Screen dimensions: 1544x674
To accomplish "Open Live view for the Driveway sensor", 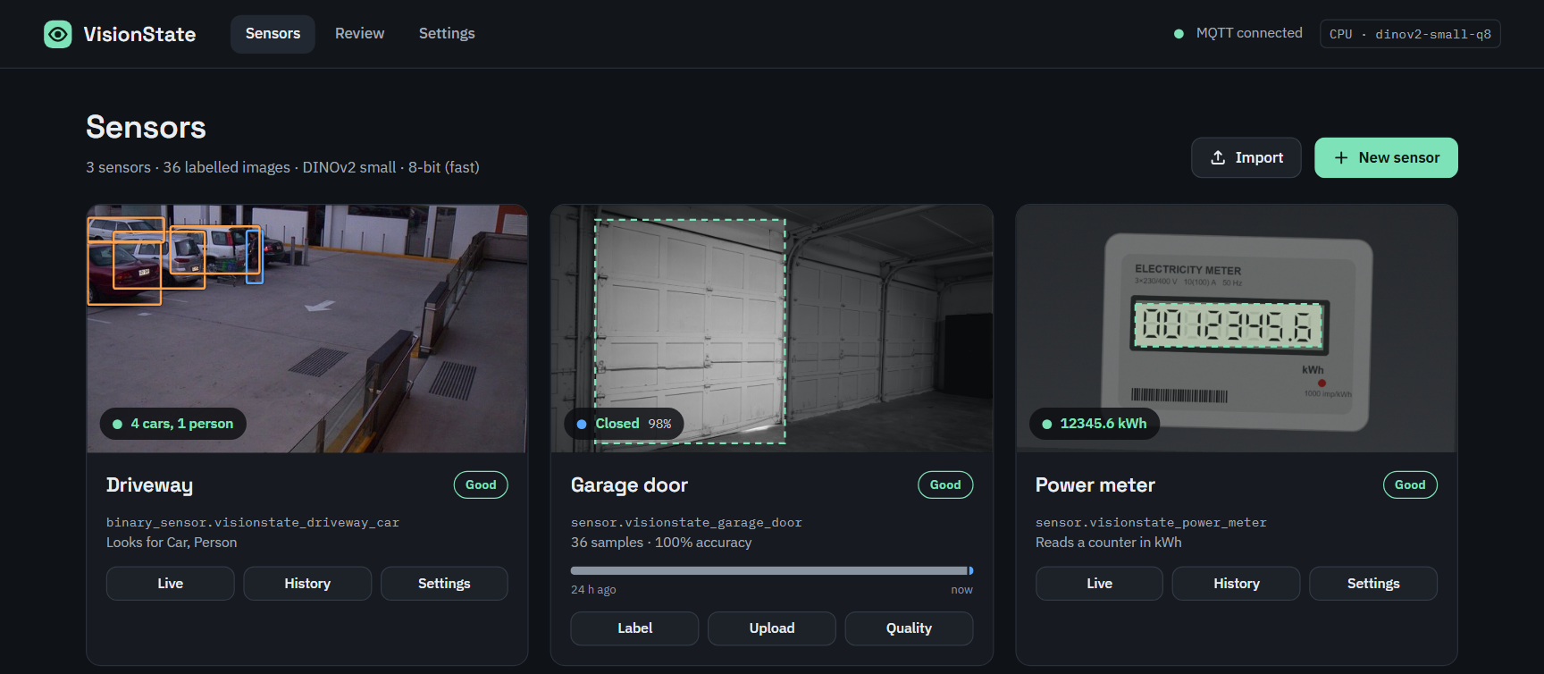I will (170, 583).
